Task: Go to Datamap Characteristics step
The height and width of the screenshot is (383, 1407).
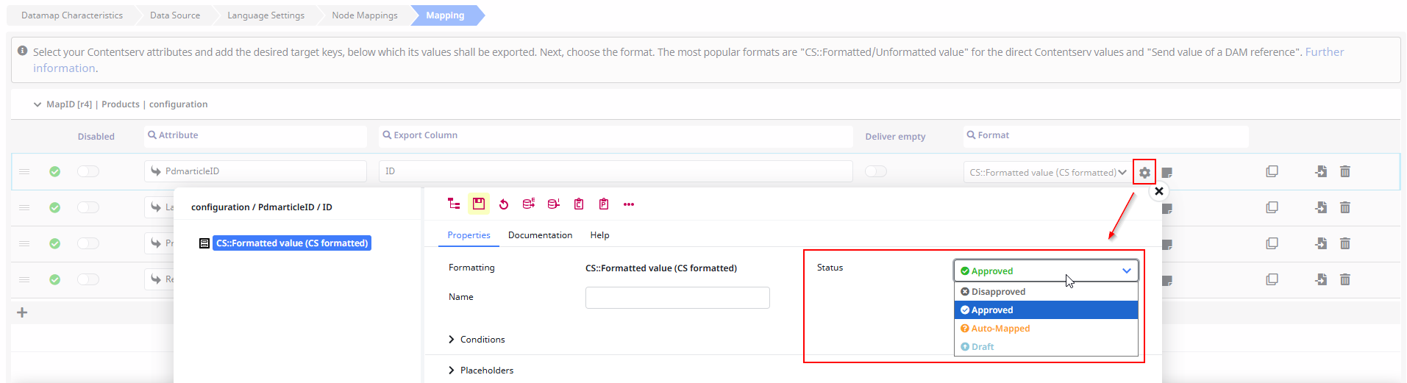Action: (x=72, y=15)
